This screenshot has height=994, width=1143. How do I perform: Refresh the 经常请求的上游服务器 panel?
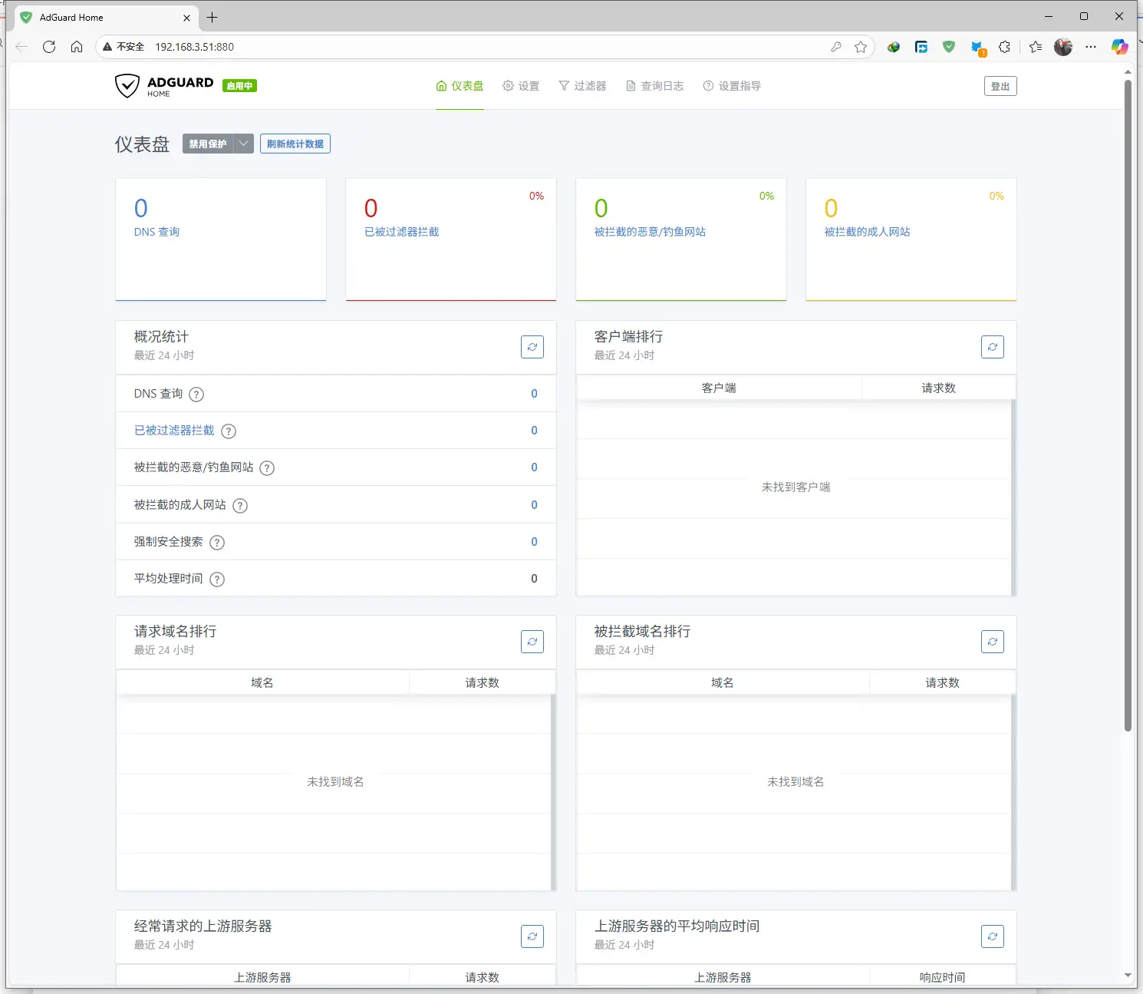532,936
